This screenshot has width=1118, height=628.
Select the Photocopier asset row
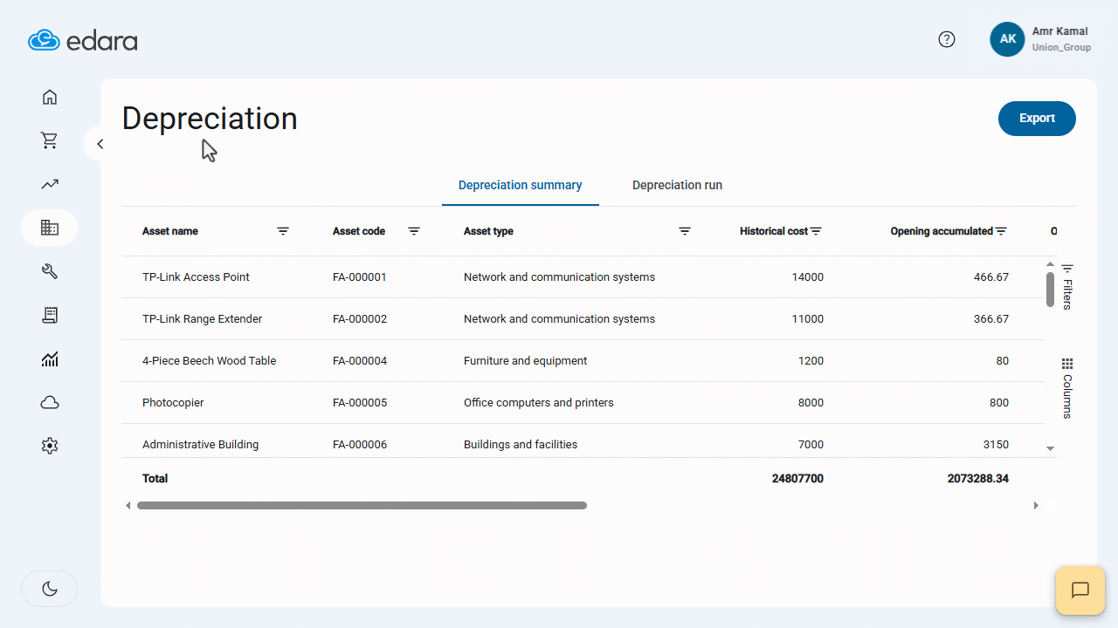(583, 403)
